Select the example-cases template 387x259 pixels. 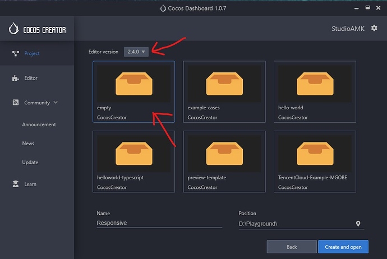point(224,91)
